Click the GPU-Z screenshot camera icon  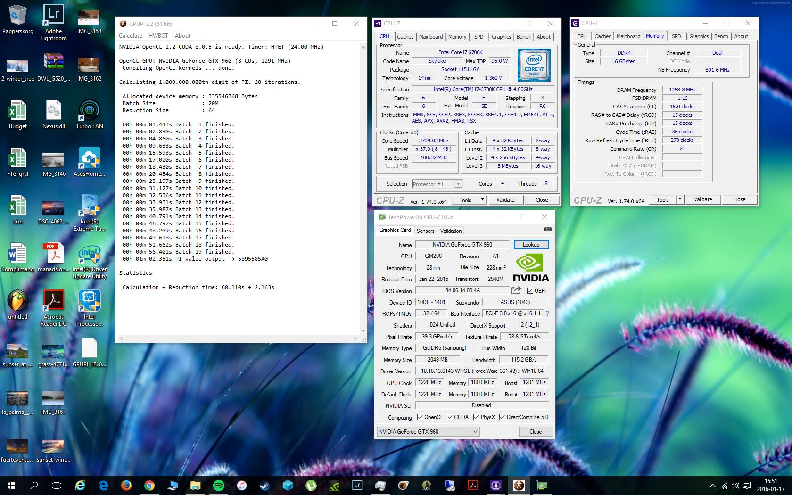click(x=547, y=230)
